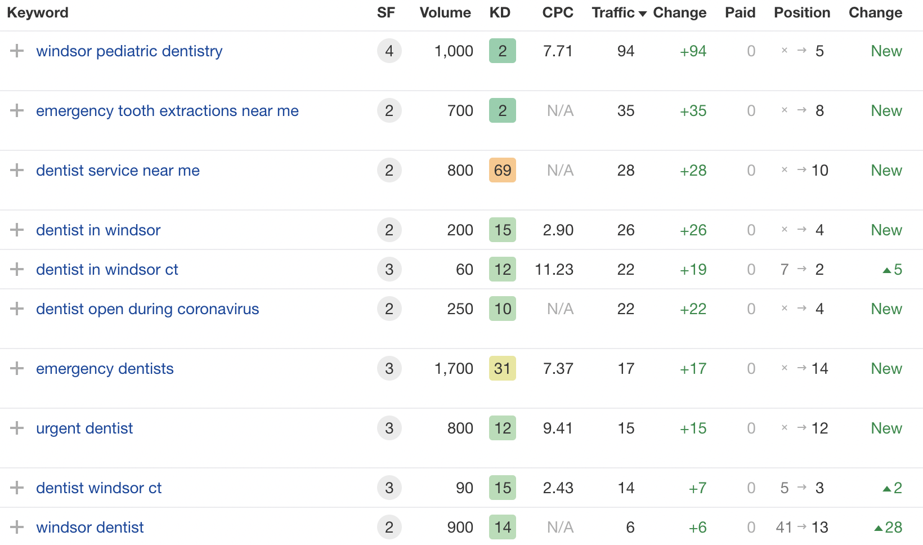Click SF badge for 'dentist windsor ct'
The image size is (923, 545).
(x=389, y=488)
